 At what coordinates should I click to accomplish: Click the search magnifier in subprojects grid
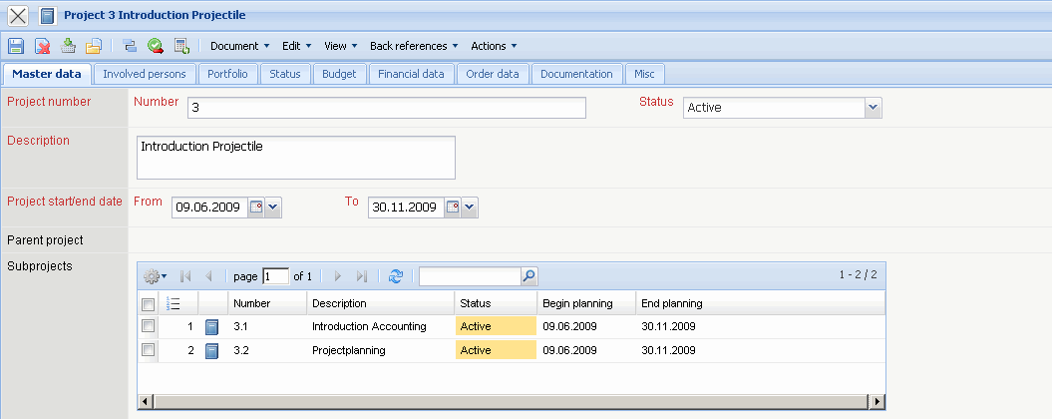point(529,276)
